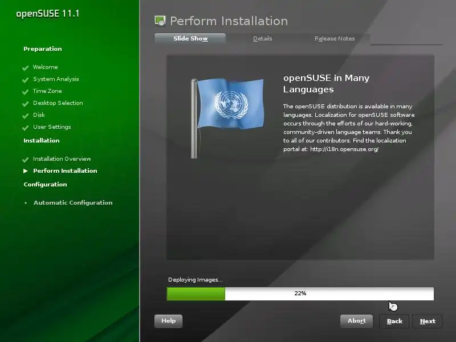Click the Configuration section heading
The image size is (456, 342).
click(45, 184)
